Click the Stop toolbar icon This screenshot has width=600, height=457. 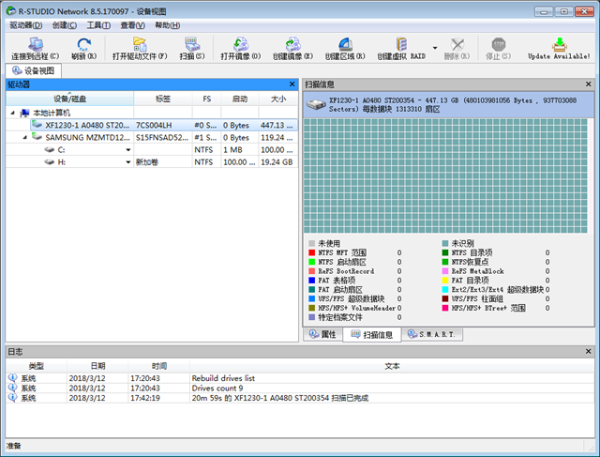[x=498, y=44]
